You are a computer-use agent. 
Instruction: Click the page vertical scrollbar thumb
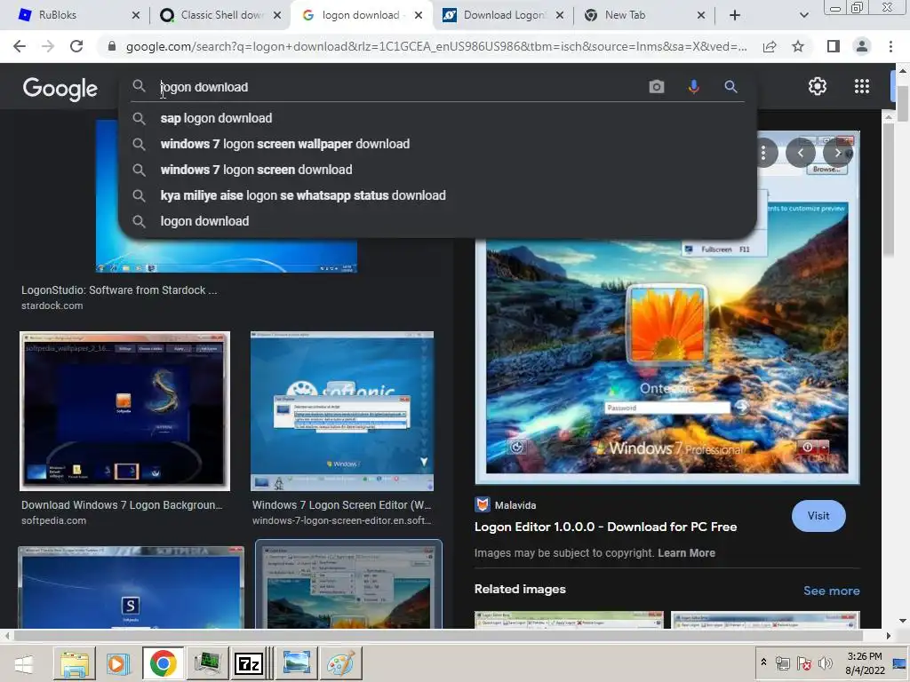pyautogui.click(x=902, y=103)
